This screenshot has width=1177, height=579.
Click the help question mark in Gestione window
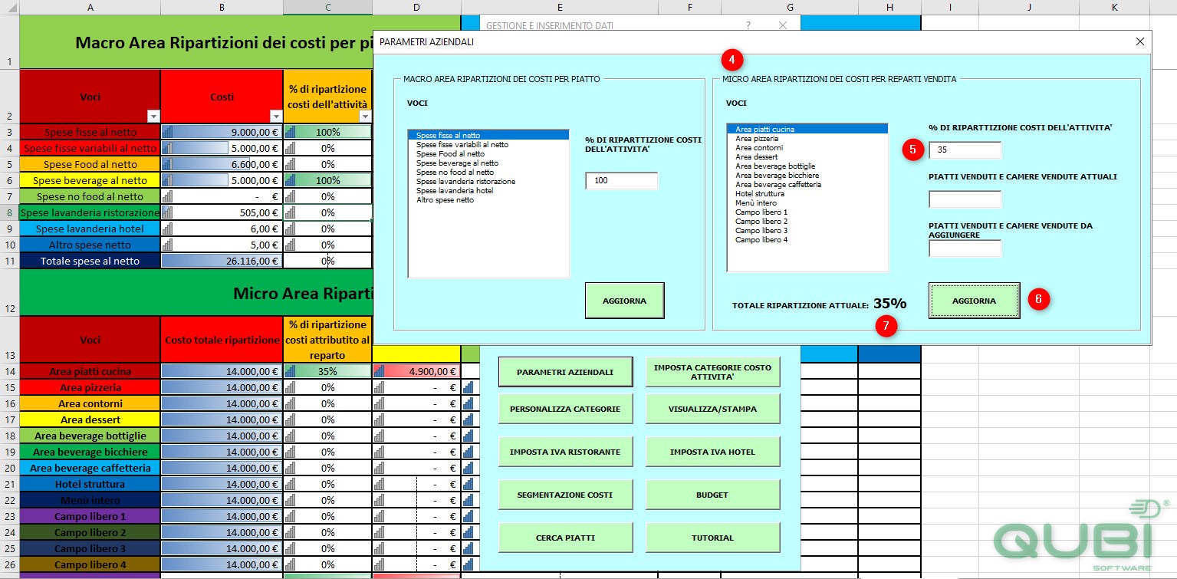pyautogui.click(x=748, y=25)
